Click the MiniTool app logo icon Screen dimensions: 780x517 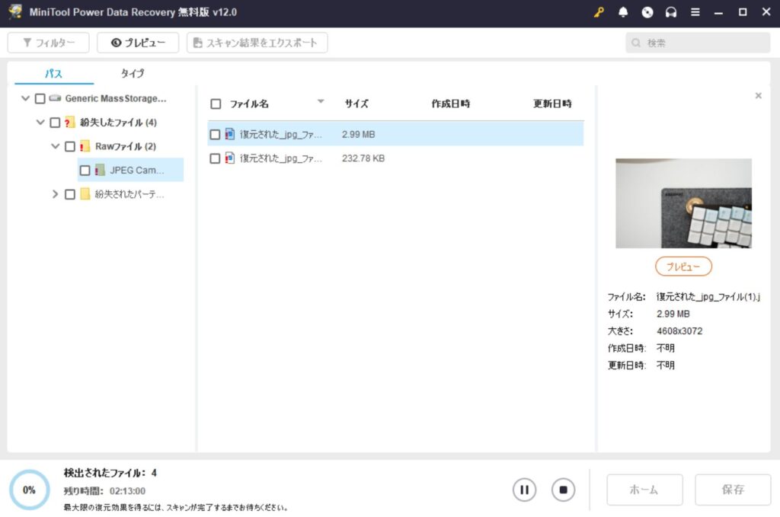(x=15, y=12)
